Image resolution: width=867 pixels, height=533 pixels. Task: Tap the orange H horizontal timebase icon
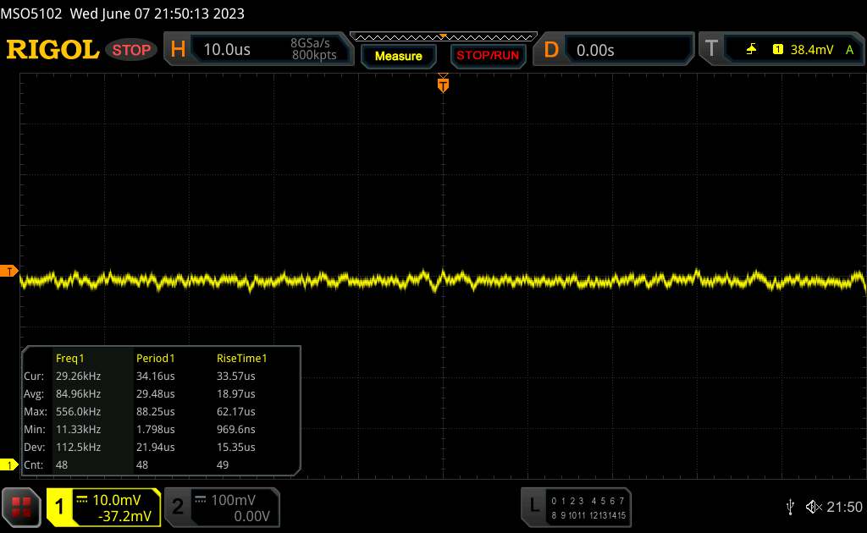178,50
